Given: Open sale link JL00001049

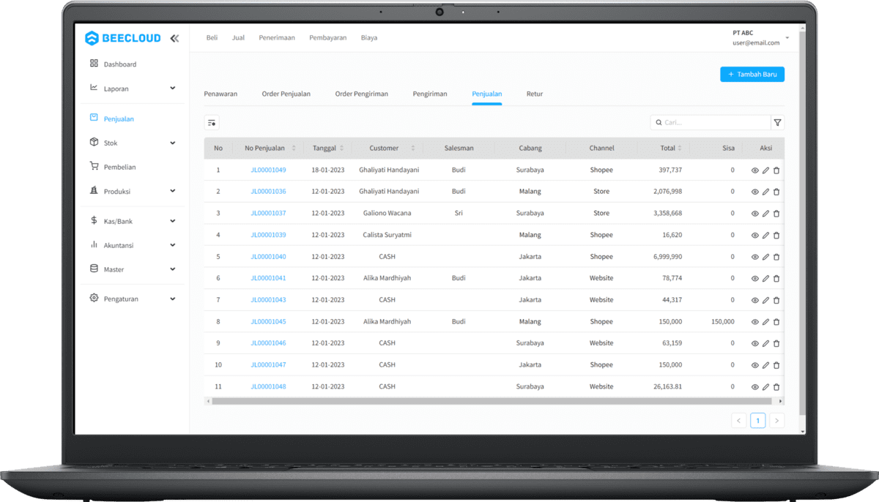Looking at the screenshot, I should pyautogui.click(x=268, y=170).
